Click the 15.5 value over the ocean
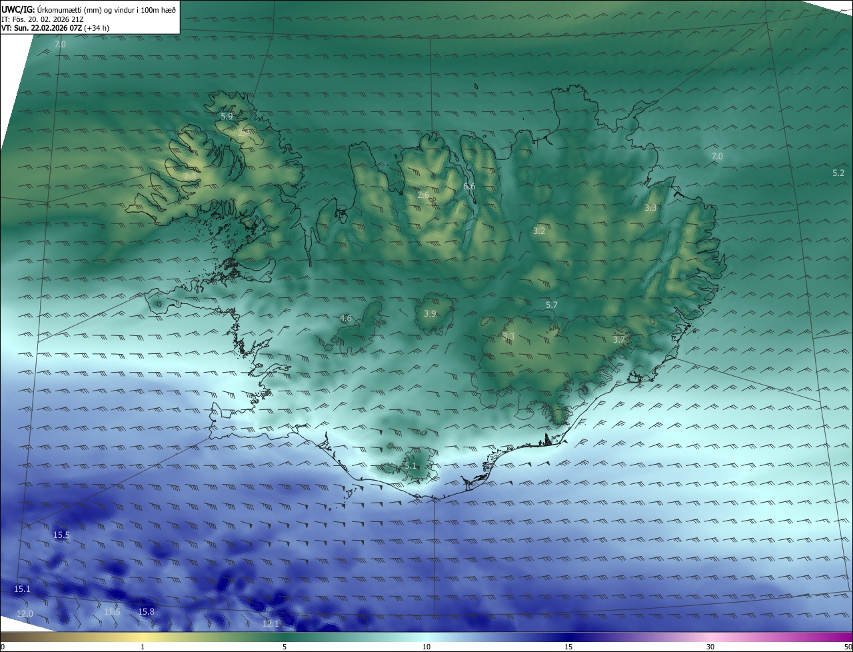 pos(61,535)
